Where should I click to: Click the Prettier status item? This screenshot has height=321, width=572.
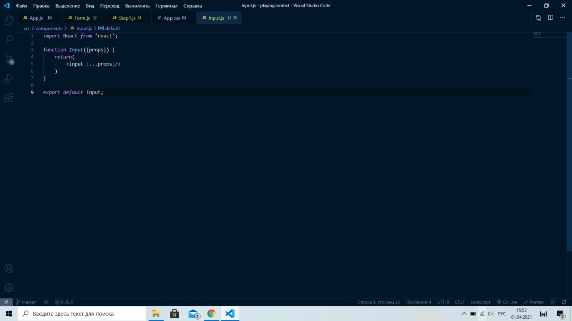tap(534, 302)
